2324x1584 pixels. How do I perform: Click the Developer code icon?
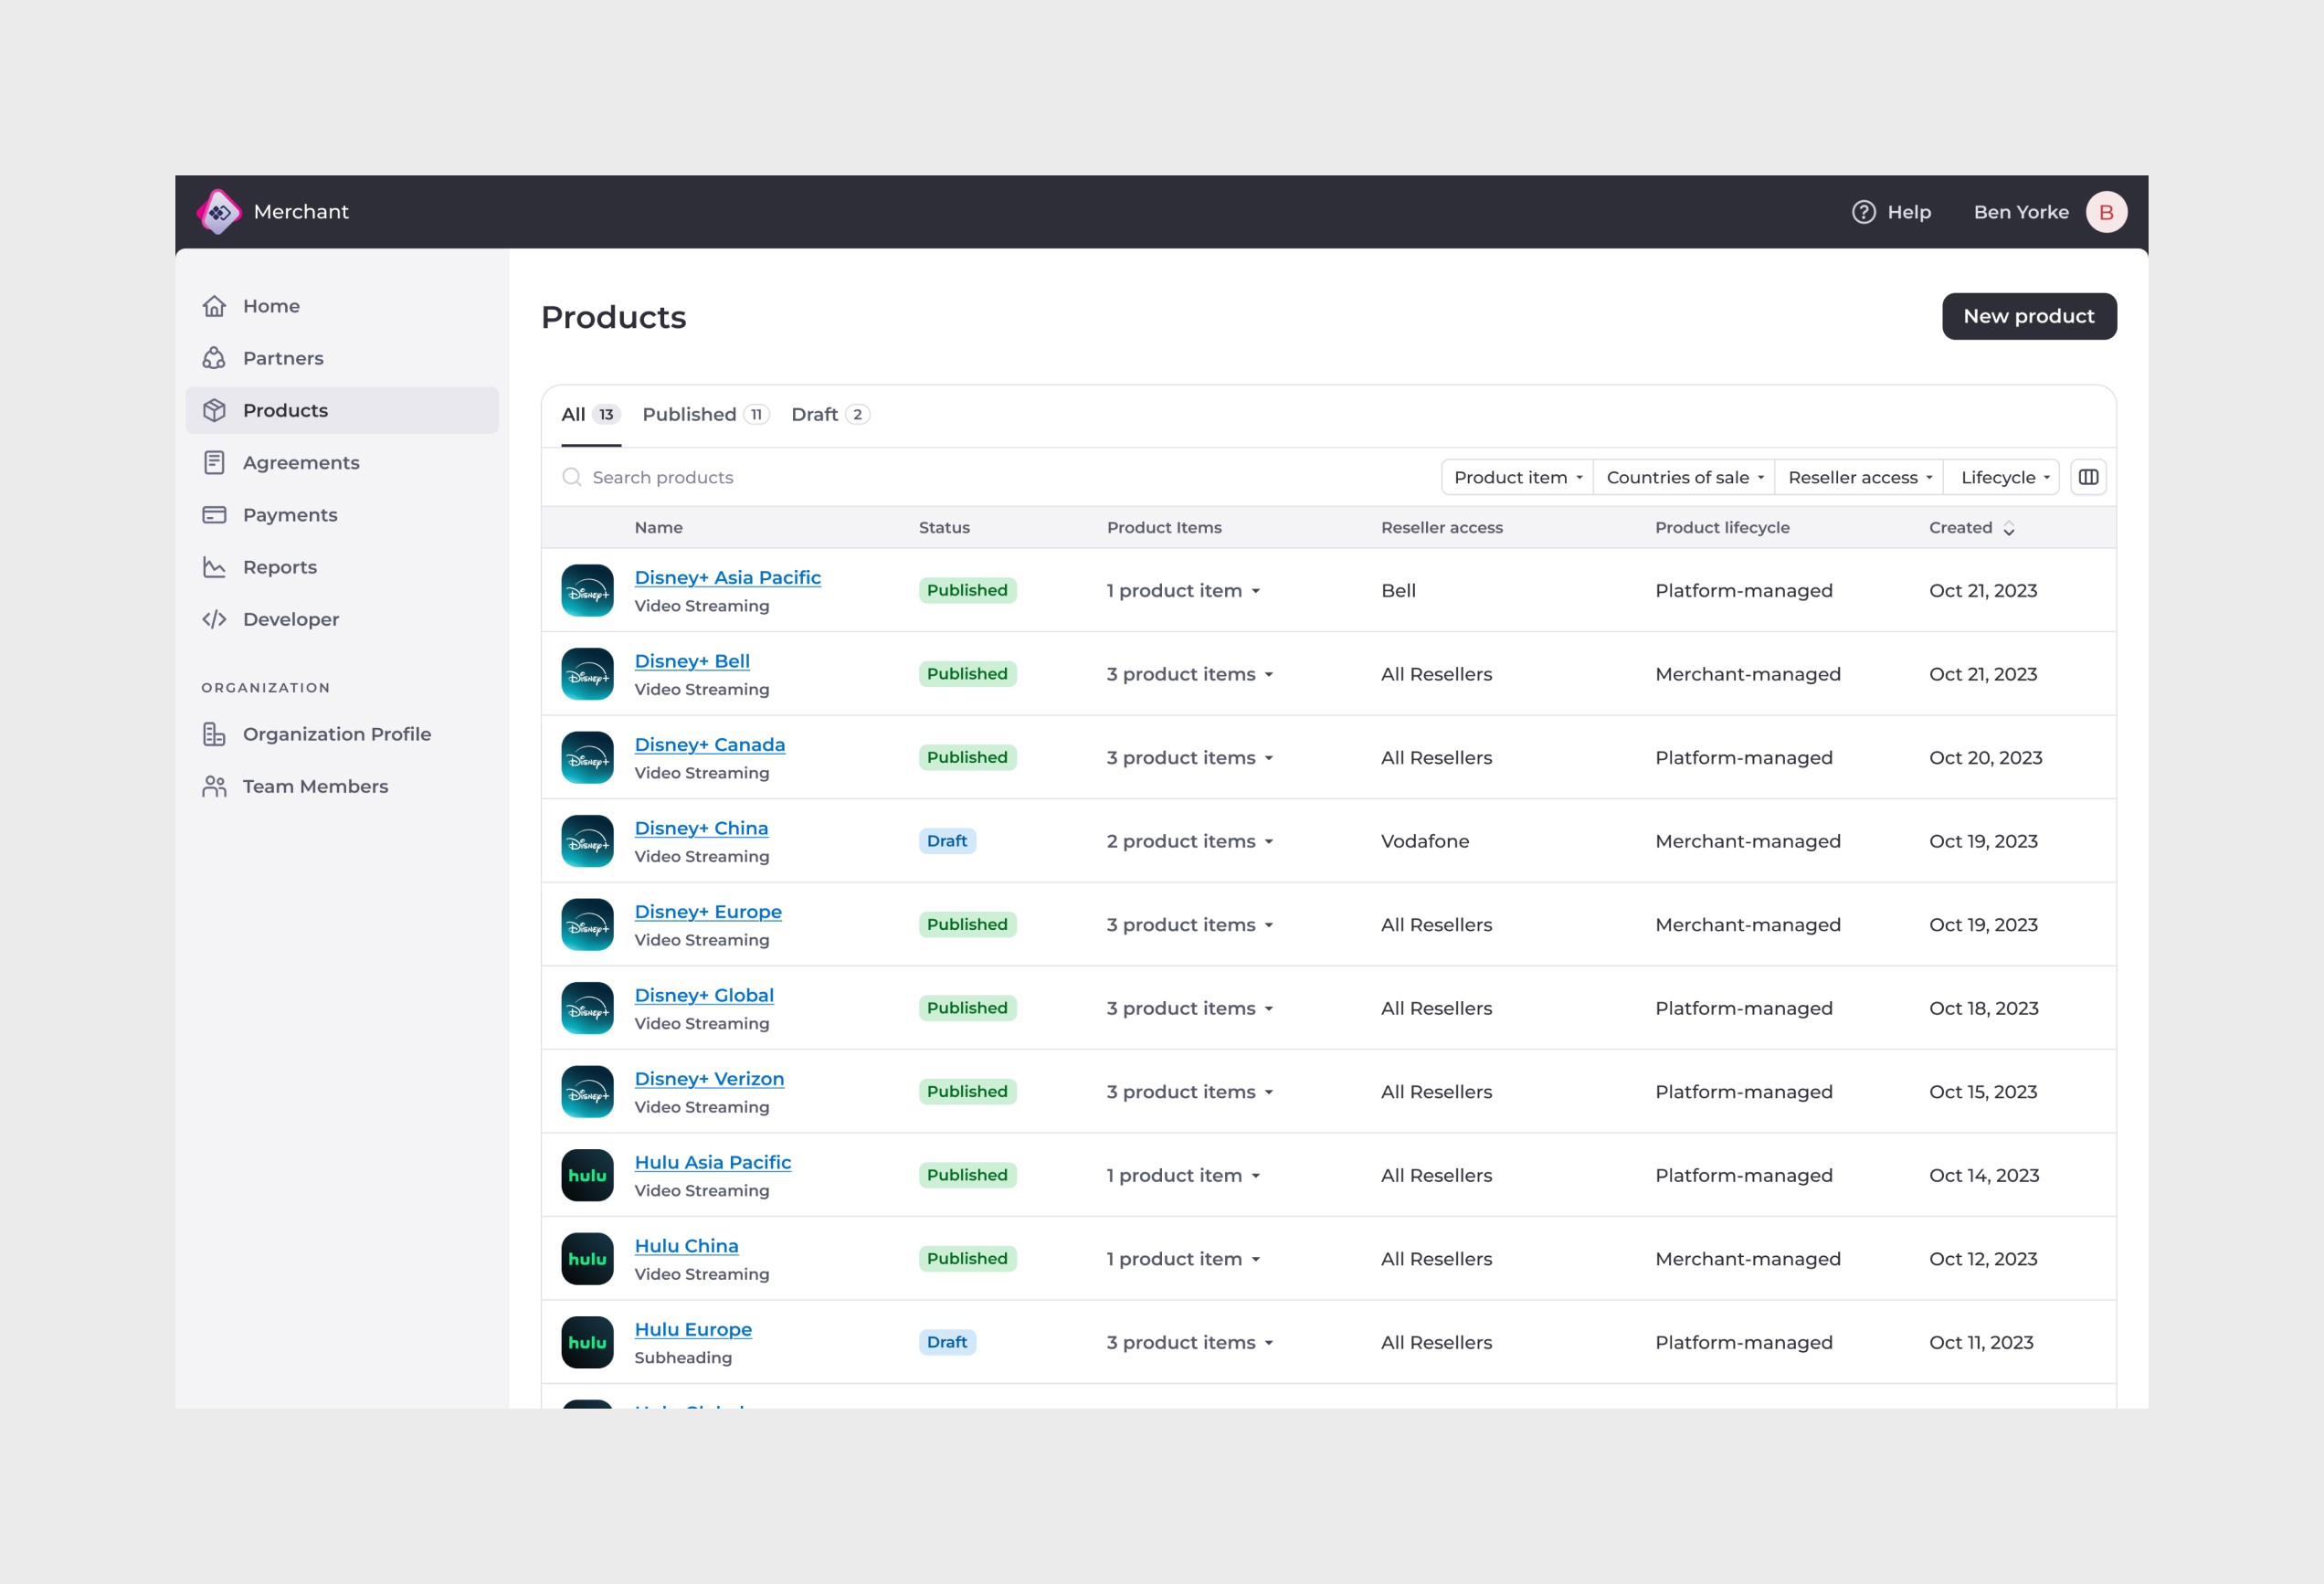(x=214, y=619)
